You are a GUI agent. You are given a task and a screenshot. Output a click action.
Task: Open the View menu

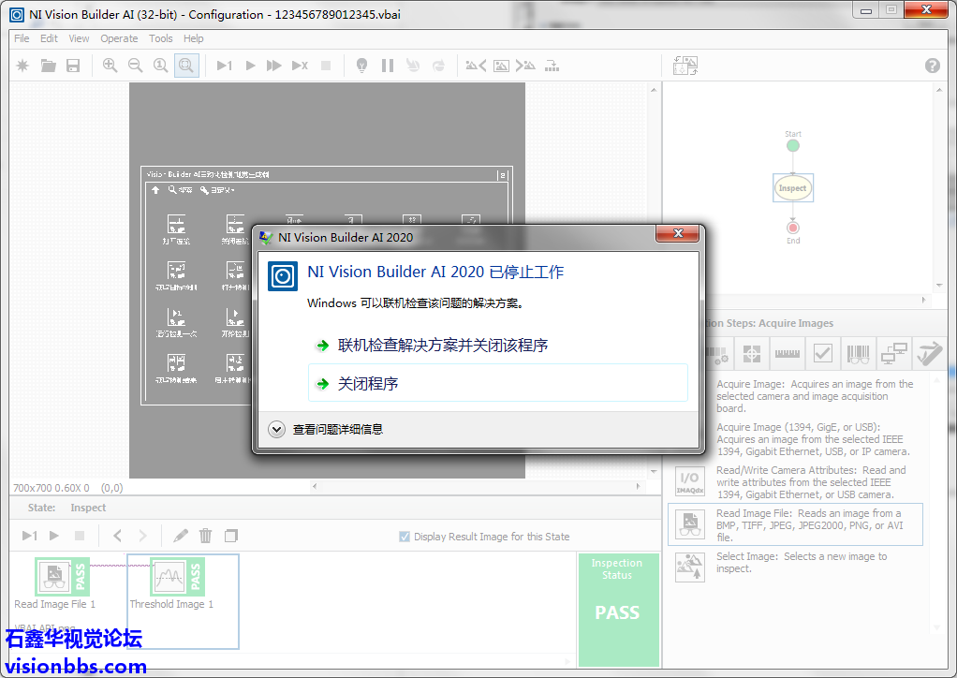pos(79,38)
